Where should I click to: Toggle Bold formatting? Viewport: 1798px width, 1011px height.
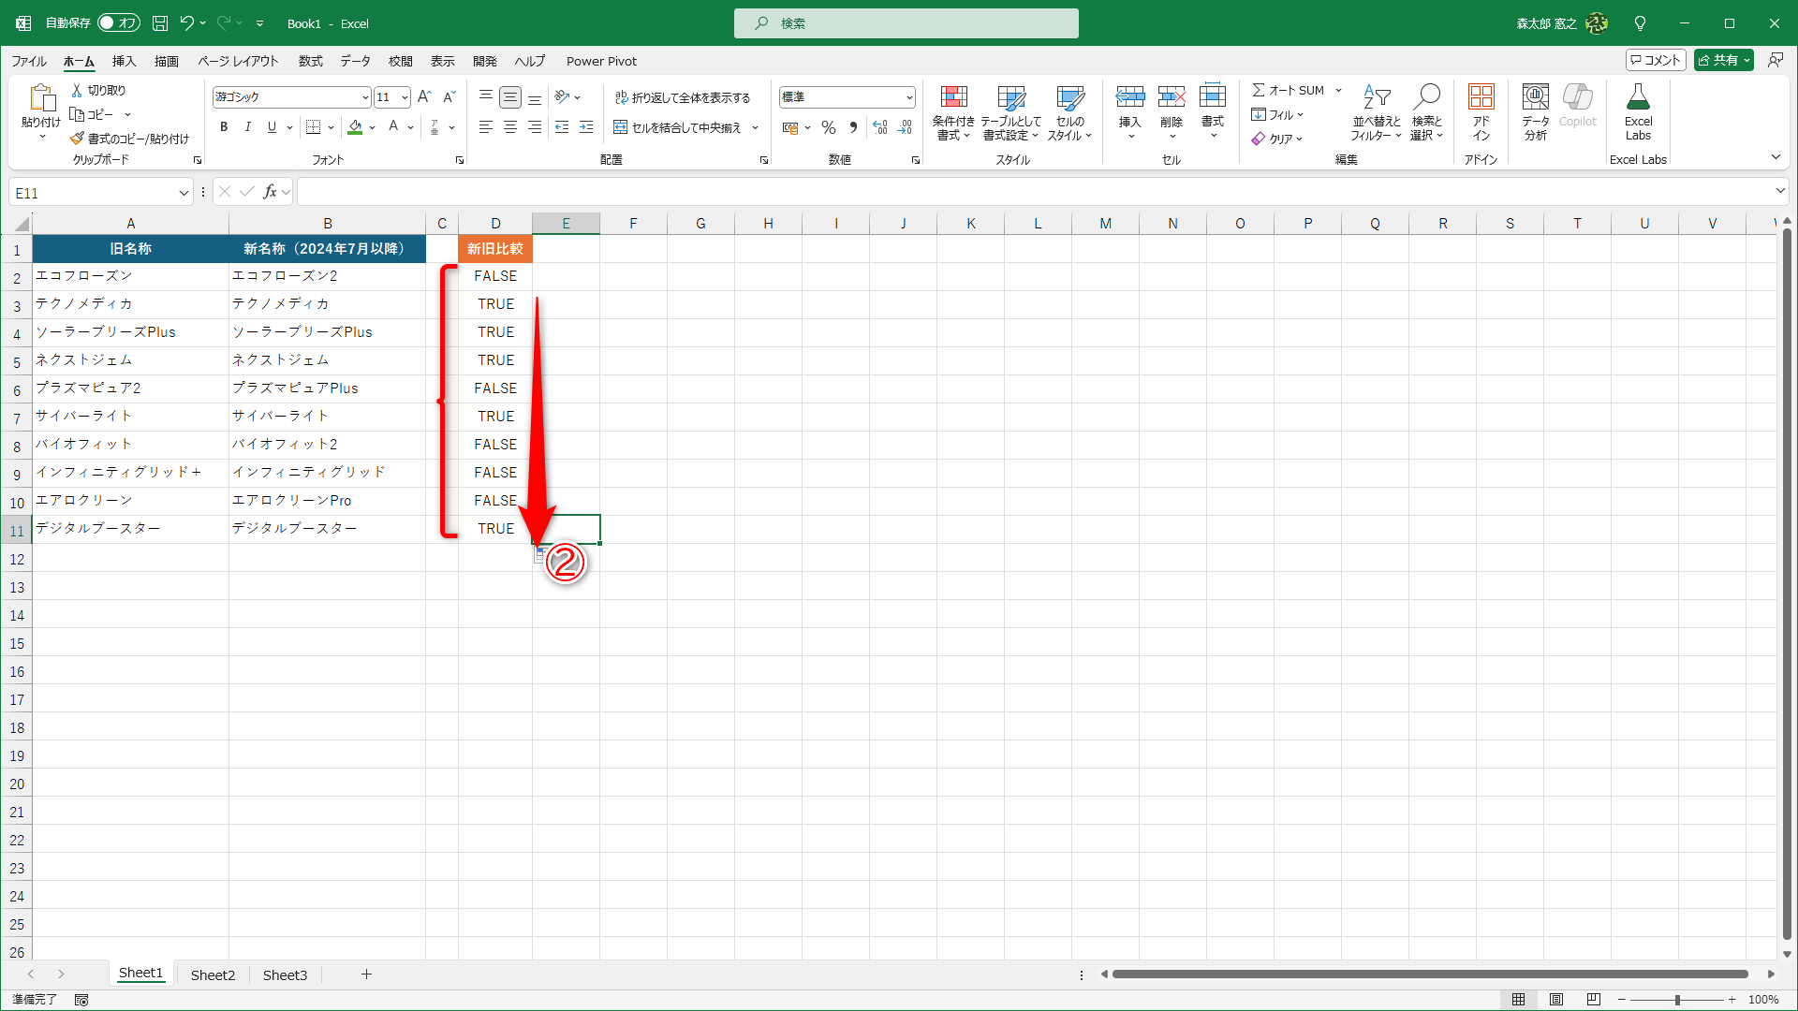tap(224, 127)
